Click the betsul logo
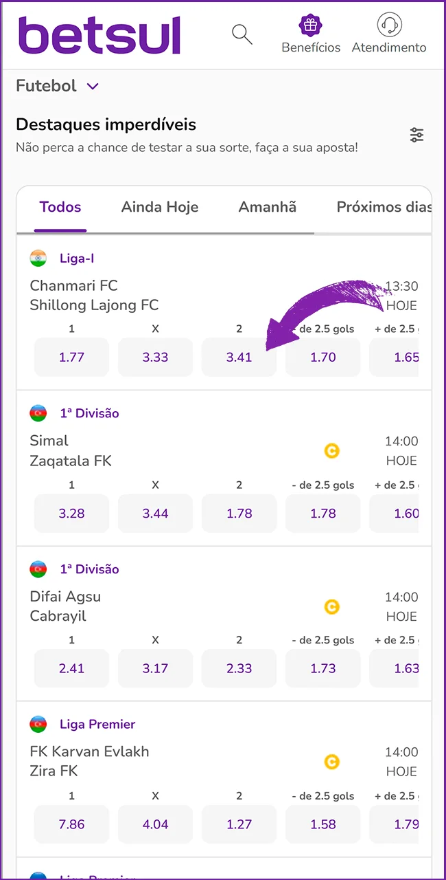 coord(99,34)
